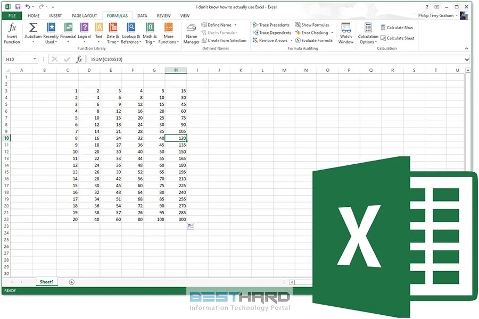The image size is (479, 319).
Task: Open the Insert Function dialog
Action: pyautogui.click(x=12, y=33)
